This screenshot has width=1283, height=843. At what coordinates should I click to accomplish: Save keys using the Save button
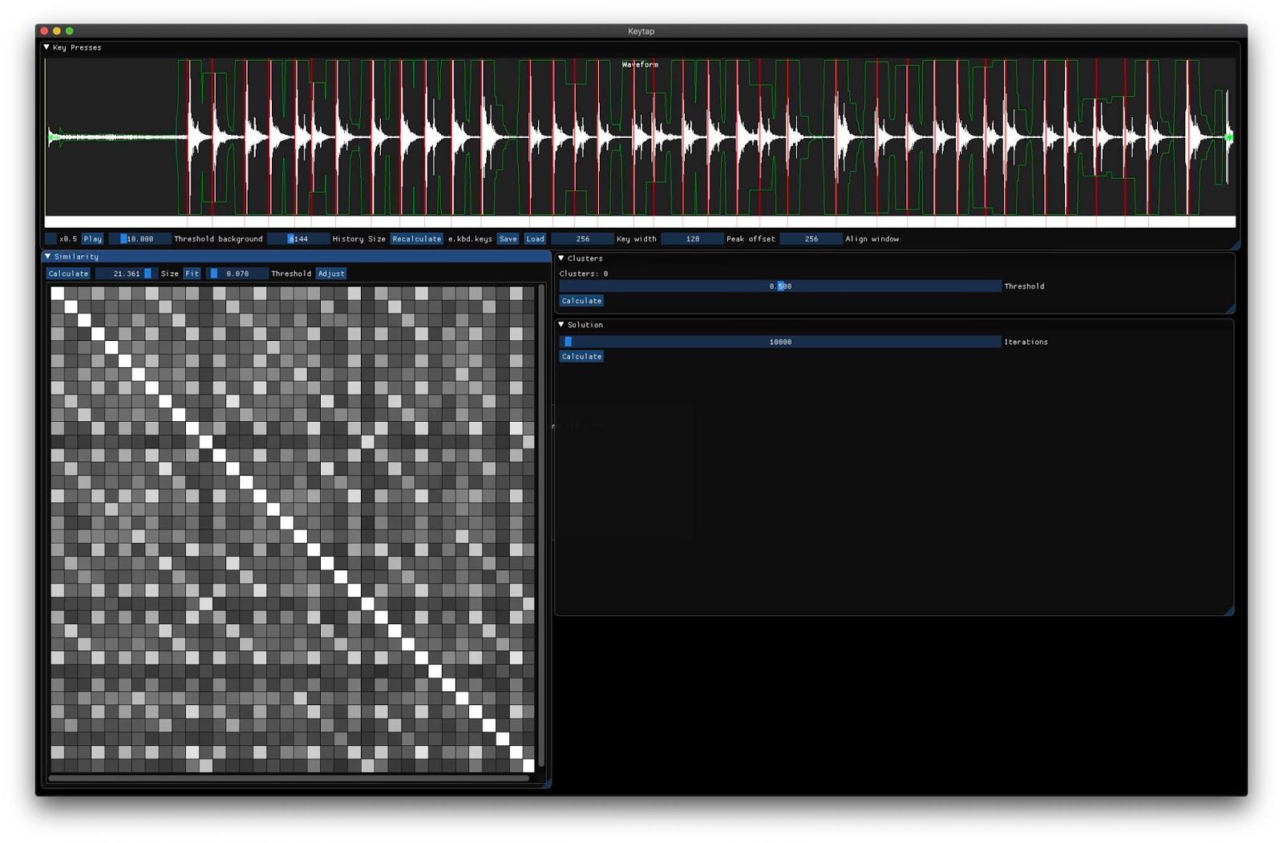click(508, 238)
